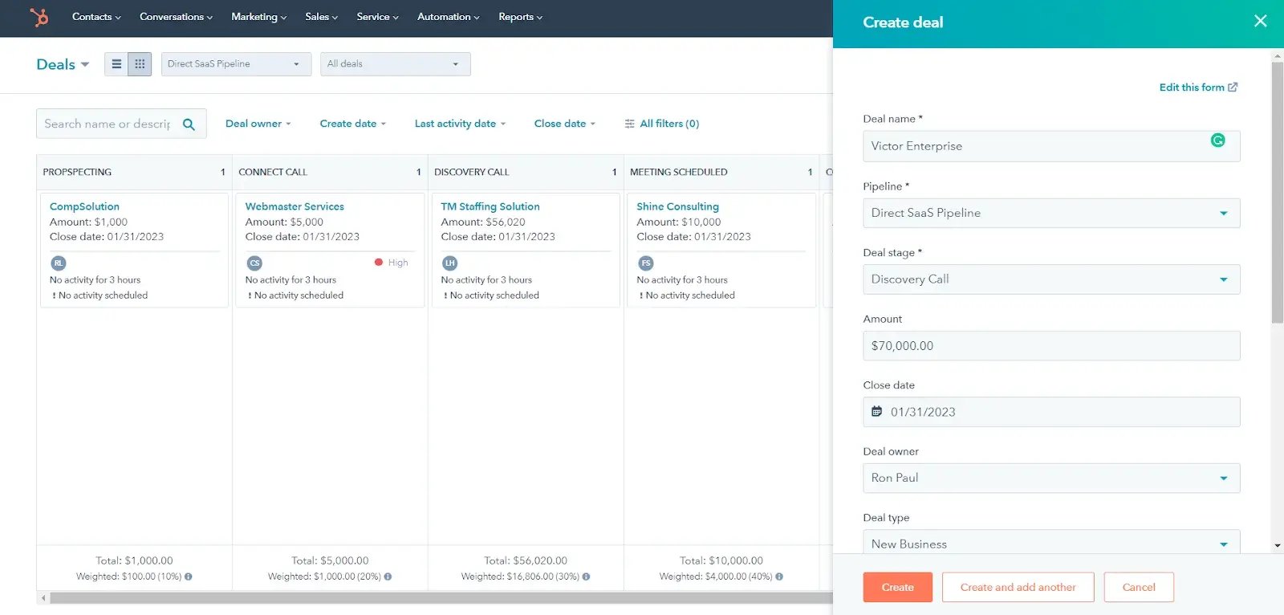Click the RL owner avatar on CompSolution
Image resolution: width=1284 pixels, height=615 pixels.
point(59,263)
